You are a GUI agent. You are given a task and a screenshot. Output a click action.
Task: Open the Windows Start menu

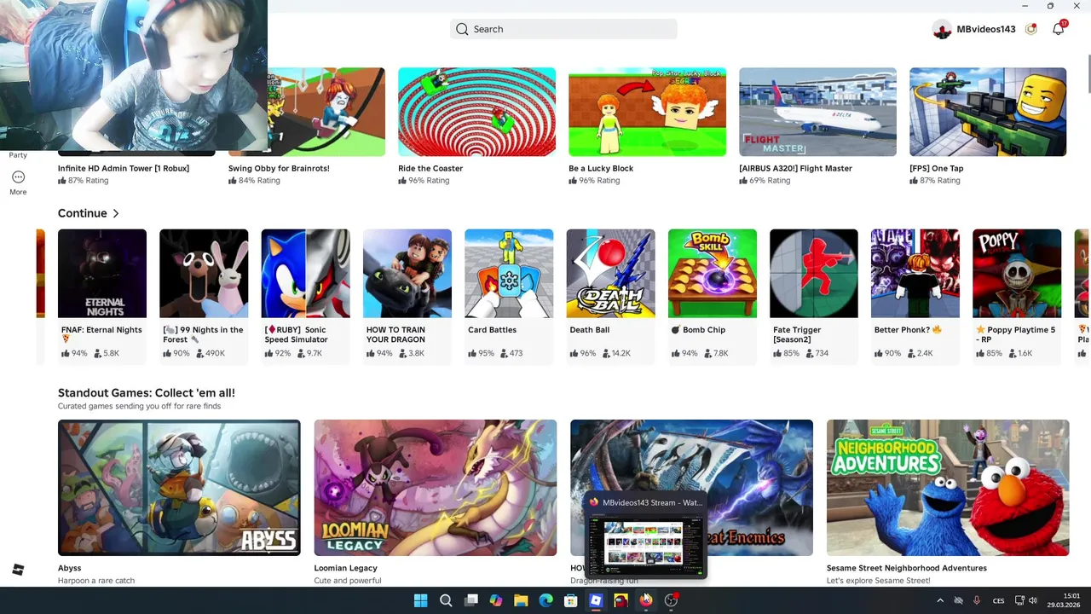(x=420, y=600)
